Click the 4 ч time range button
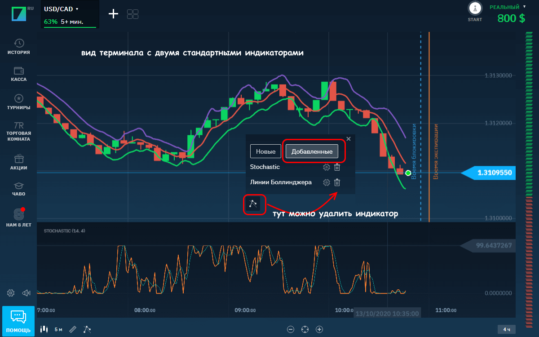 pyautogui.click(x=507, y=329)
